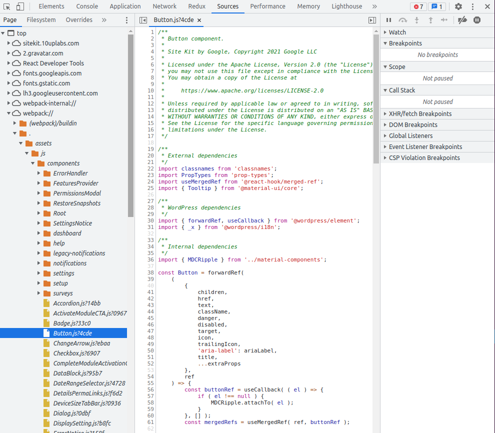Screen dimensions: 495x433
Task: Click the step into function icon
Action: tap(416, 20)
